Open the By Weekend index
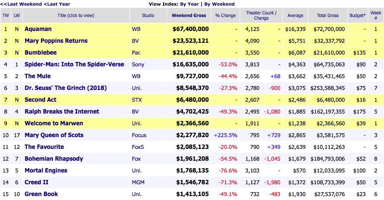This screenshot has width=384, height=200. click(x=220, y=4)
